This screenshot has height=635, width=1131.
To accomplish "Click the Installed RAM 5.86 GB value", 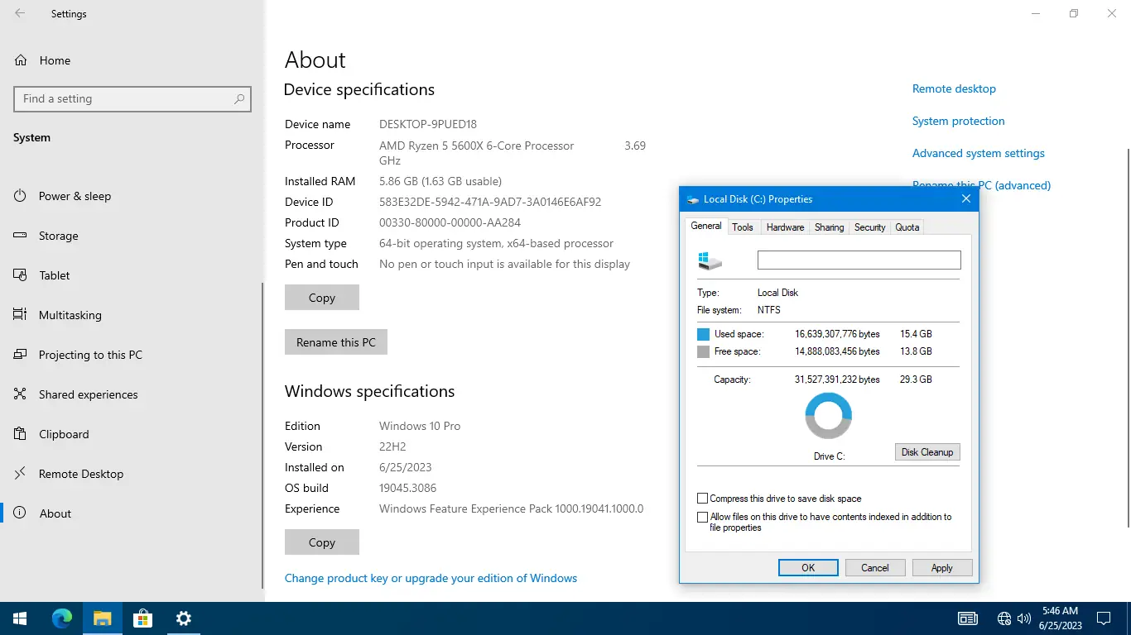I will coord(440,181).
